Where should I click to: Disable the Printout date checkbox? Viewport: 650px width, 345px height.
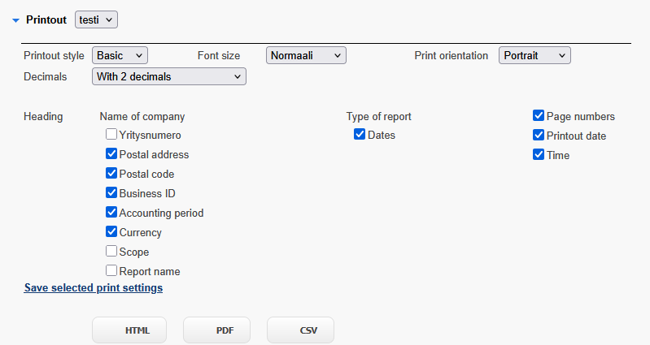(x=539, y=135)
